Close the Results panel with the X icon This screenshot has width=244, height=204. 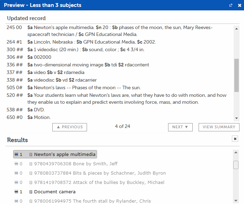pos(235,139)
